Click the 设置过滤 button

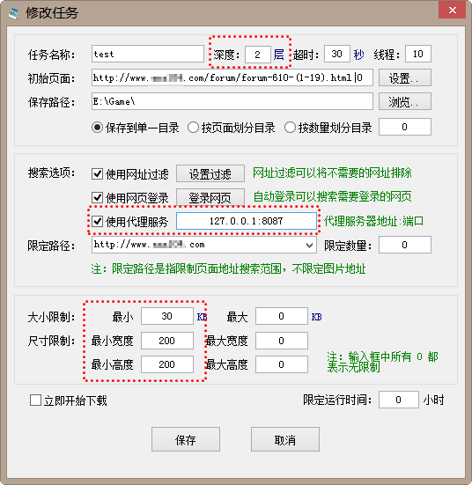(210, 173)
